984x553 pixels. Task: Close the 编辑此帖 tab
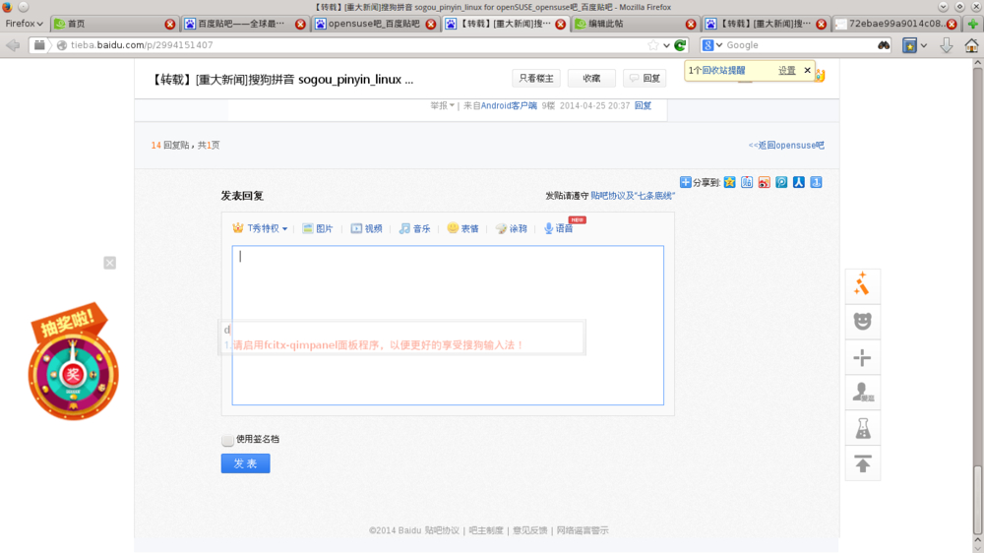click(x=691, y=24)
